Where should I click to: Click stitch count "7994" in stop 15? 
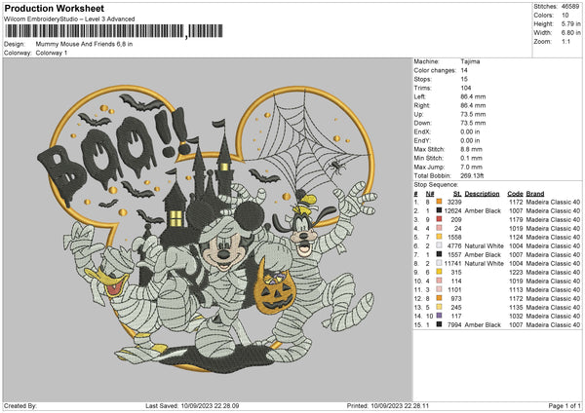[454, 324]
